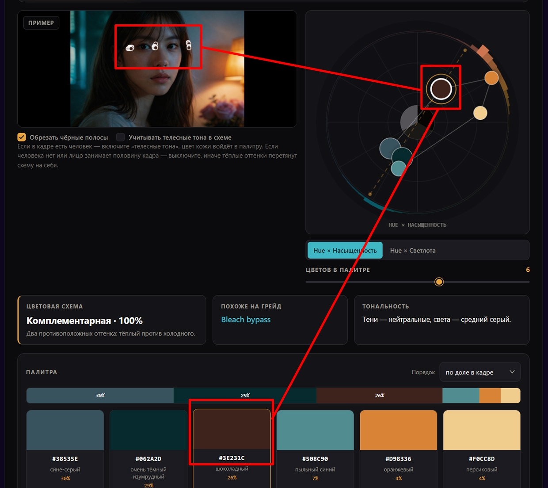Image resolution: width=548 pixels, height=488 pixels.
Task: Click the «ПРИМЕР» badge button
Action: (41, 23)
